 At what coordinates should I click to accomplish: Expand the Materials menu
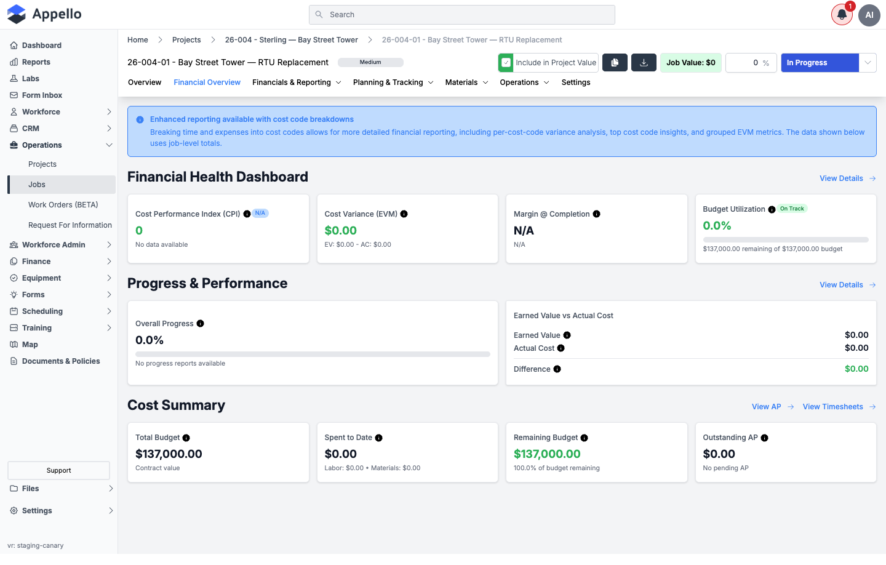(466, 82)
